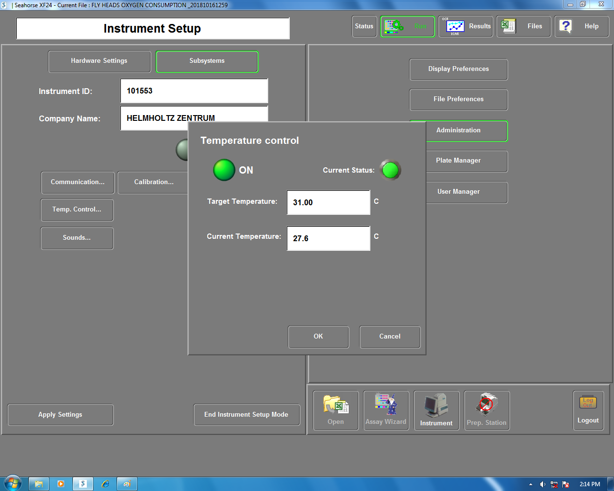Open Communication settings
This screenshot has width=614, height=491.
pos(78,183)
